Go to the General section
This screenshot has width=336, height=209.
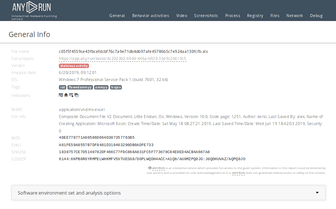point(117,16)
